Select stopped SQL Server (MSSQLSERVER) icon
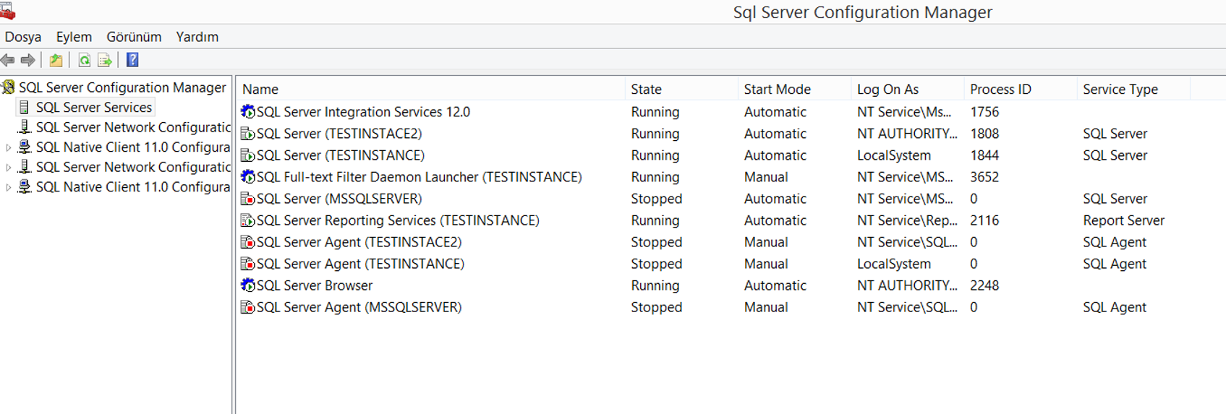The height and width of the screenshot is (414, 1226). pos(247,199)
